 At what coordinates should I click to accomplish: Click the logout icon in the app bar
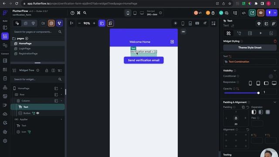pyautogui.click(x=172, y=42)
